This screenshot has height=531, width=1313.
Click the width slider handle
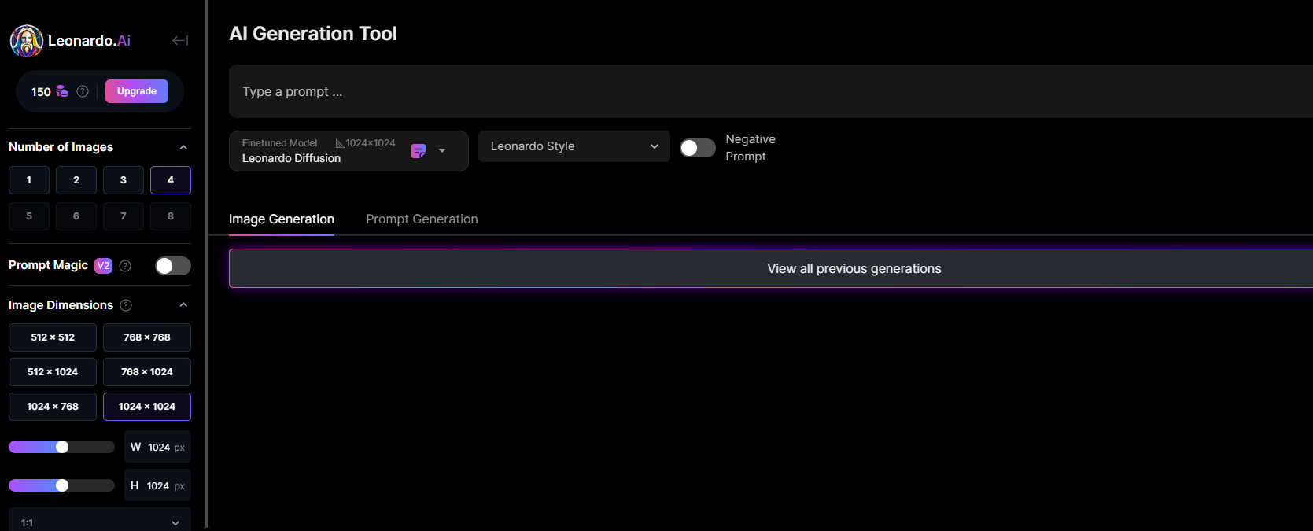62,447
